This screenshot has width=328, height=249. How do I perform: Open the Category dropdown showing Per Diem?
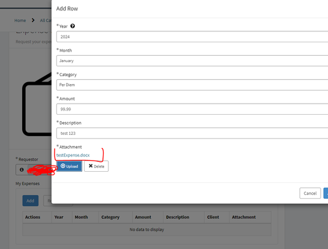click(192, 85)
